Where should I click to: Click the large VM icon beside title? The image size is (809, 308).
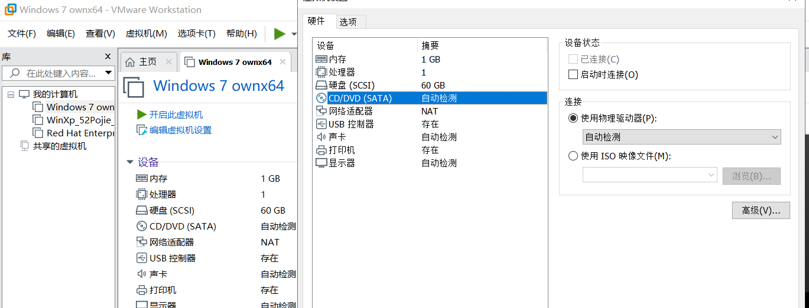[134, 87]
